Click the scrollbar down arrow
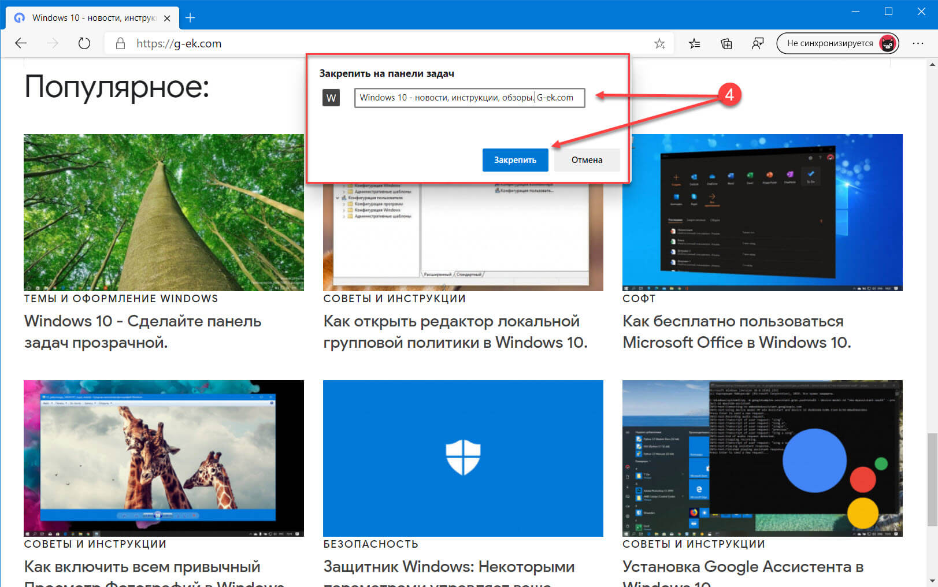 tap(932, 581)
